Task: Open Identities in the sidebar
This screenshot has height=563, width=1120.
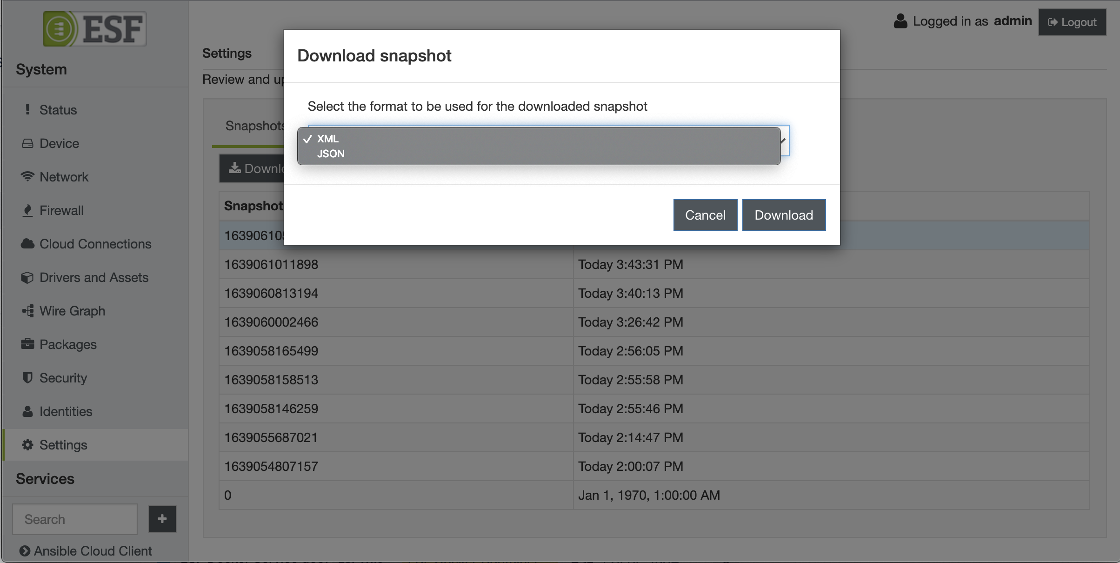Action: 66,411
